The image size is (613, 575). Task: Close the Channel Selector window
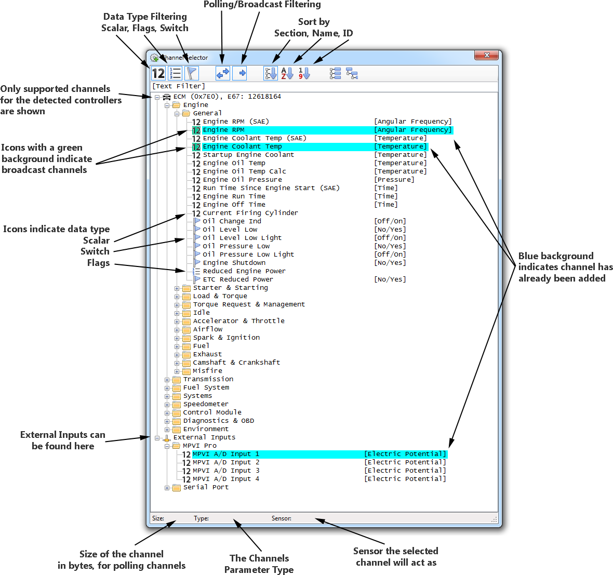pos(487,55)
